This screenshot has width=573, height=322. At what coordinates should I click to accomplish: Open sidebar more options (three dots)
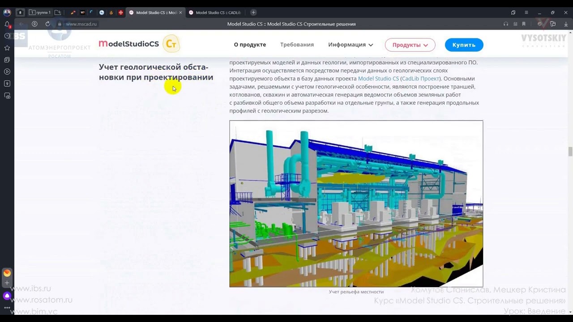[x=7, y=308]
